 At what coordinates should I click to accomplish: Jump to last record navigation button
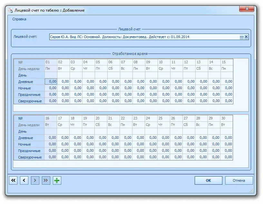coord(46,181)
